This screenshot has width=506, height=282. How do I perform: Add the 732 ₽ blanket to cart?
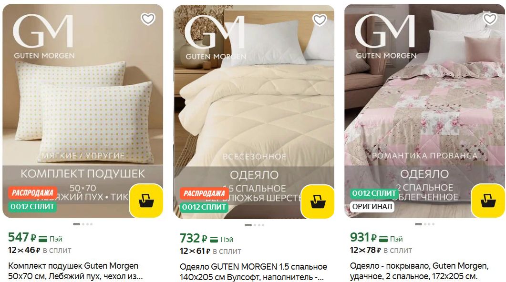pos(318,202)
